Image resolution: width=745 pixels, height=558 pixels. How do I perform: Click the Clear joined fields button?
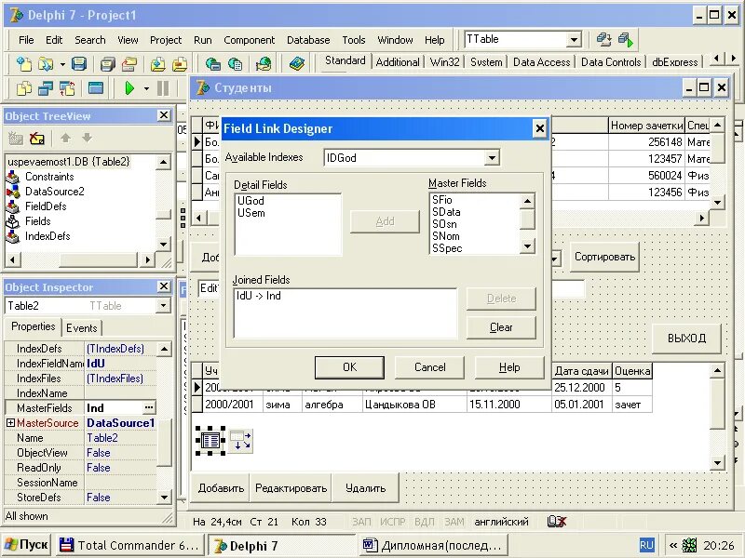[501, 327]
